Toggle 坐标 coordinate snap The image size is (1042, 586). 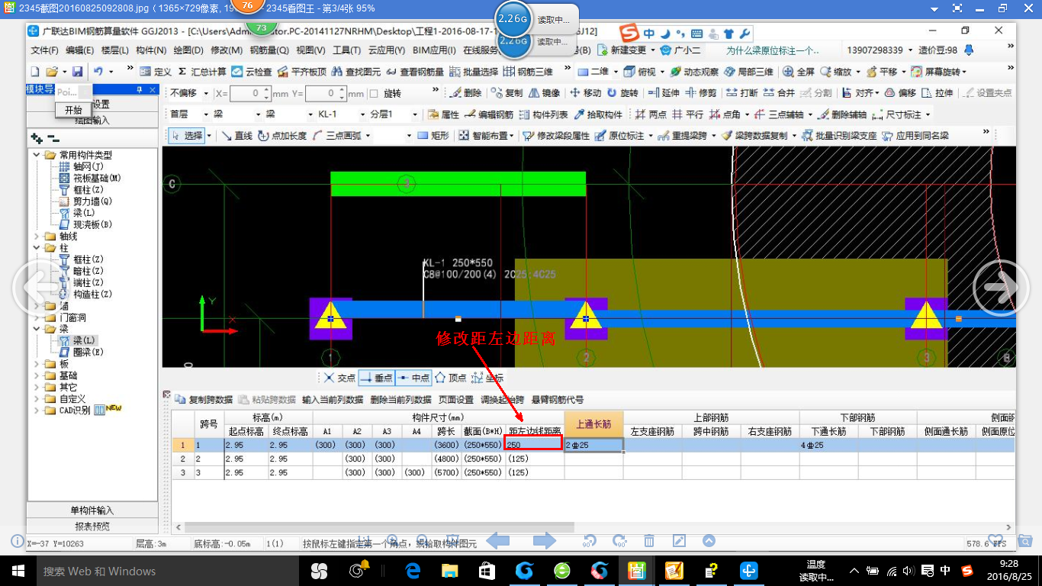tap(487, 378)
